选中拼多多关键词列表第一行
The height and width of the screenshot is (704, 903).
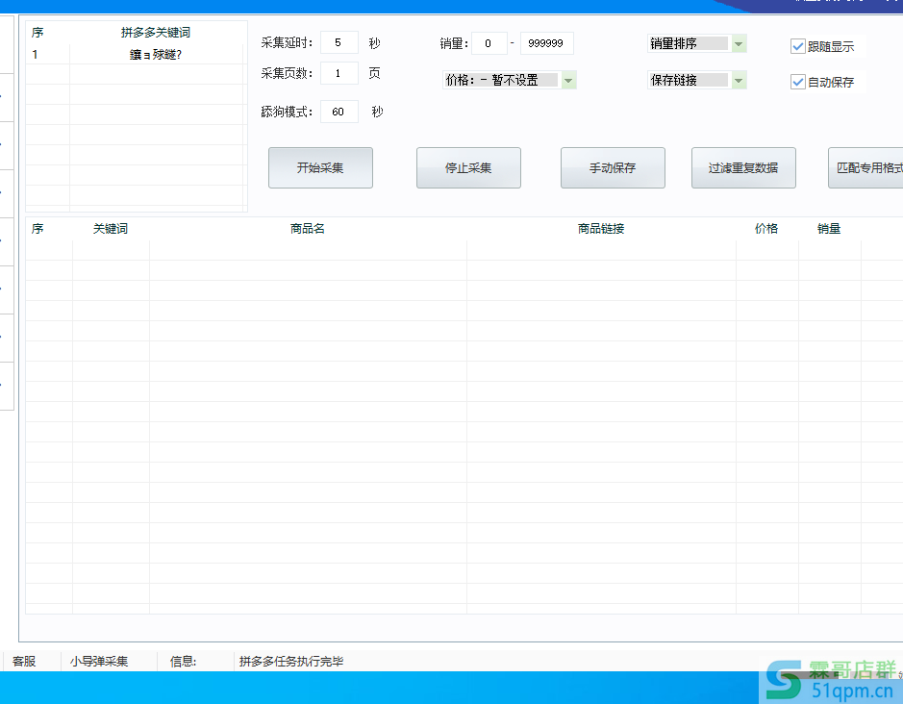[x=135, y=53]
